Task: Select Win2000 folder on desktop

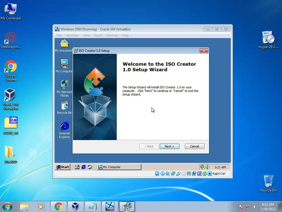Action: coord(11,155)
